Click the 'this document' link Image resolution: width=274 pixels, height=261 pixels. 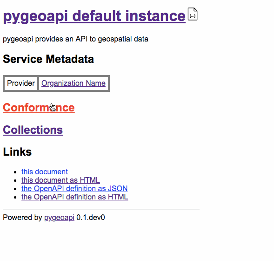click(x=45, y=172)
